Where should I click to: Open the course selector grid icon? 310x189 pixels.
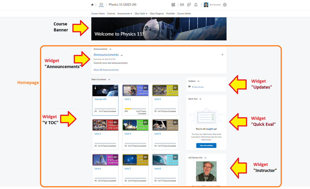tap(173, 5)
